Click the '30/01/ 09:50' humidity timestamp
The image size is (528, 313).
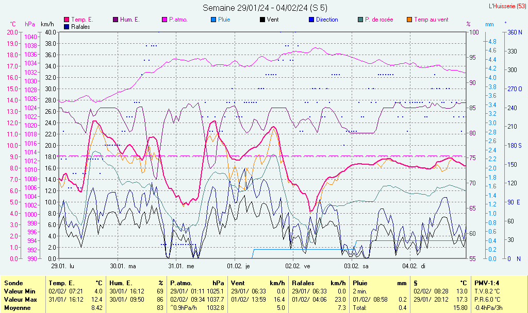(x=127, y=299)
